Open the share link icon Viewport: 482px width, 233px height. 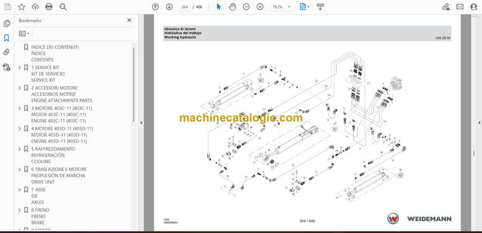click(446, 7)
